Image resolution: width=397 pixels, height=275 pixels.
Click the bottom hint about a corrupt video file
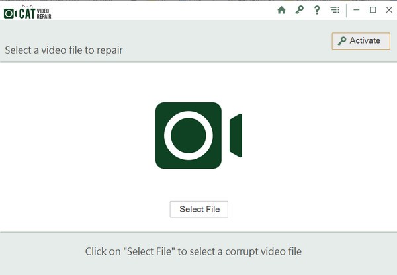(x=193, y=251)
